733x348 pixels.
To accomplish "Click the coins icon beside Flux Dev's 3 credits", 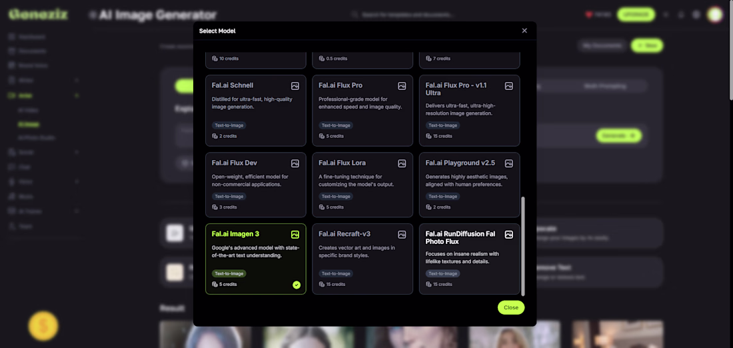I will [x=215, y=207].
